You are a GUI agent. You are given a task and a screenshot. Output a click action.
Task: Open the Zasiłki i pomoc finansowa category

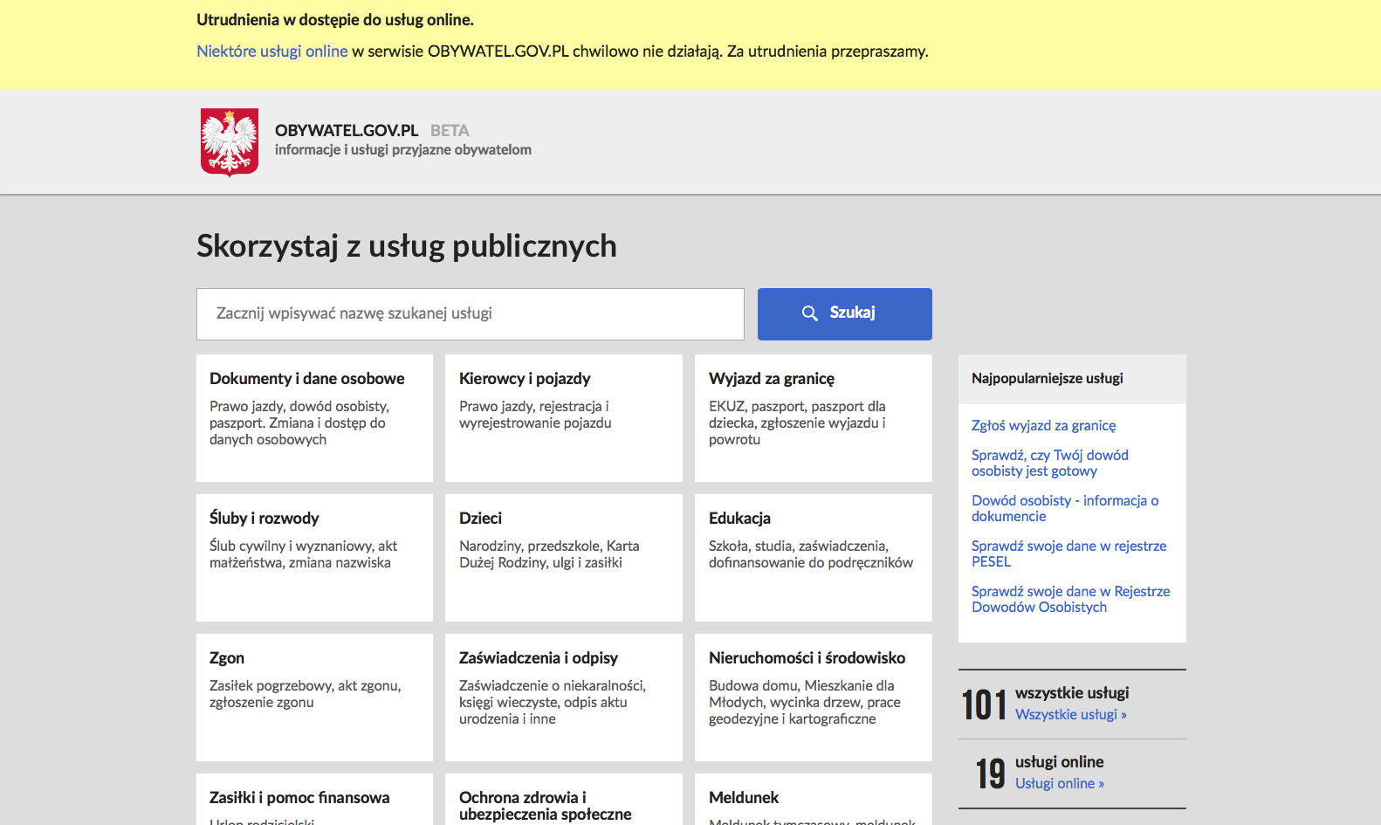pos(314,800)
